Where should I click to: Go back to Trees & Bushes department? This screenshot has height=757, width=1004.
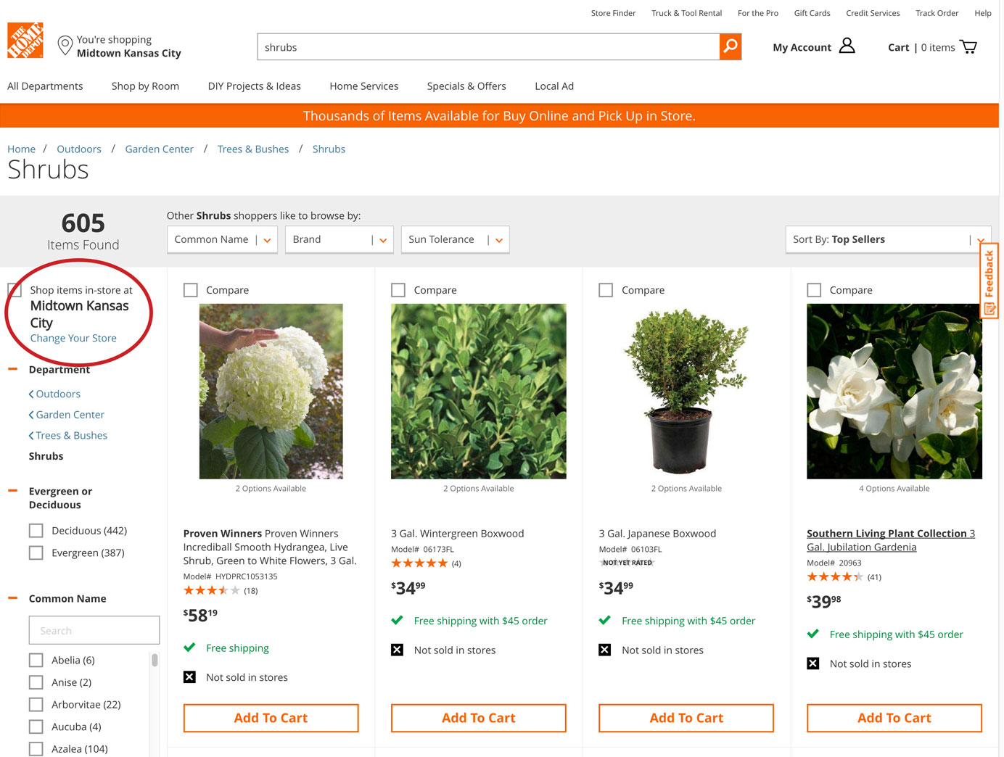[x=68, y=435]
